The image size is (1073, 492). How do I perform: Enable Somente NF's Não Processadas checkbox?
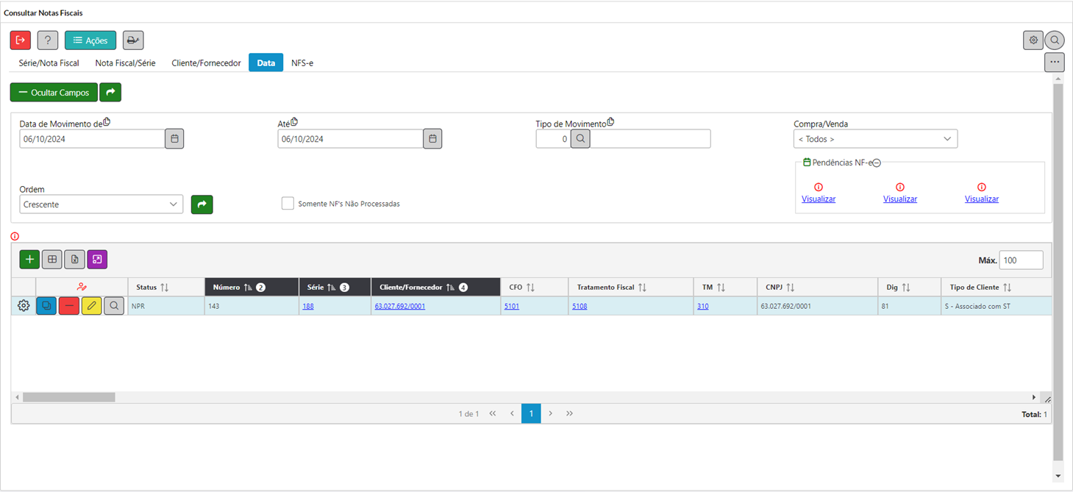click(x=288, y=204)
